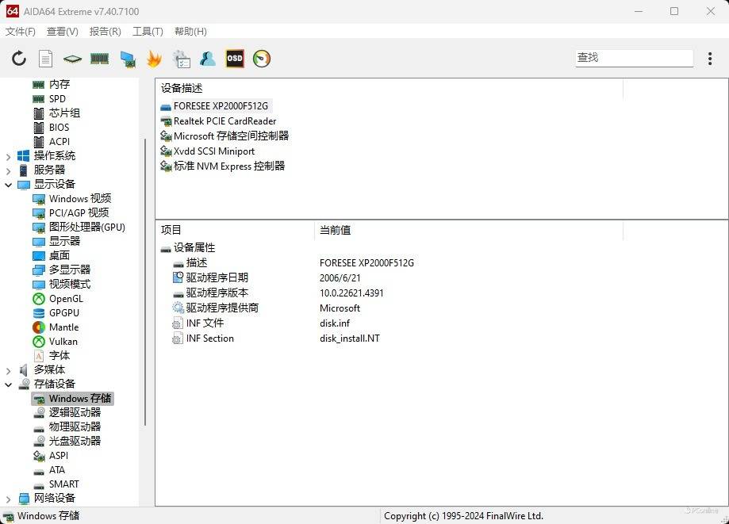The image size is (729, 524).
Task: Select SMART in the storage tree
Action: click(x=63, y=484)
